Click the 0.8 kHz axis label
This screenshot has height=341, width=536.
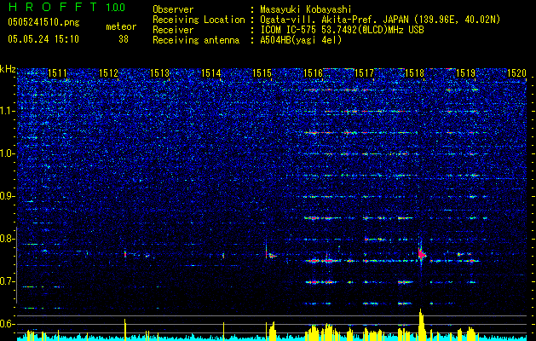pyautogui.click(x=8, y=239)
